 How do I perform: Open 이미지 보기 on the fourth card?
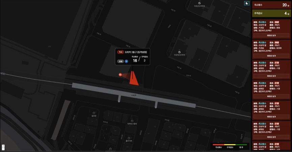(x=271, y=96)
